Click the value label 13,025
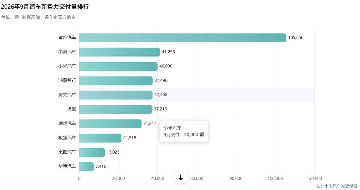 tap(113, 152)
